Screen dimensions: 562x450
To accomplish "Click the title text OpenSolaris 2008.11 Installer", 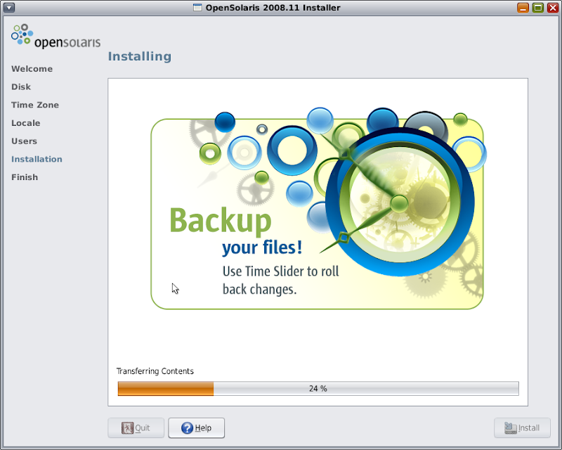I will tap(273, 8).
